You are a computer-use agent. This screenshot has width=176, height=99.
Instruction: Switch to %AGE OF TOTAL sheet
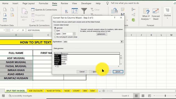[54, 91]
